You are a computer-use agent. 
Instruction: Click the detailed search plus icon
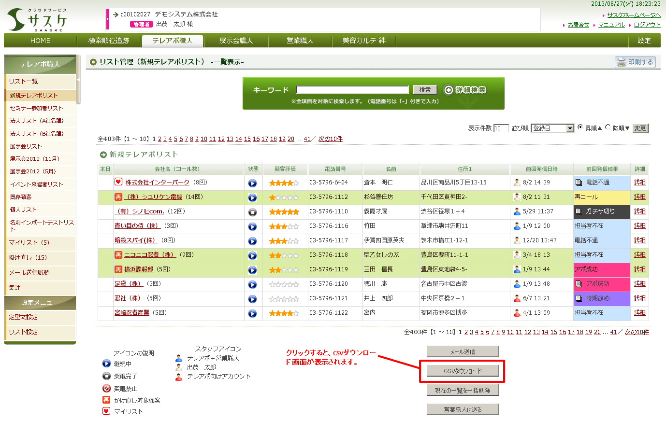coord(449,90)
